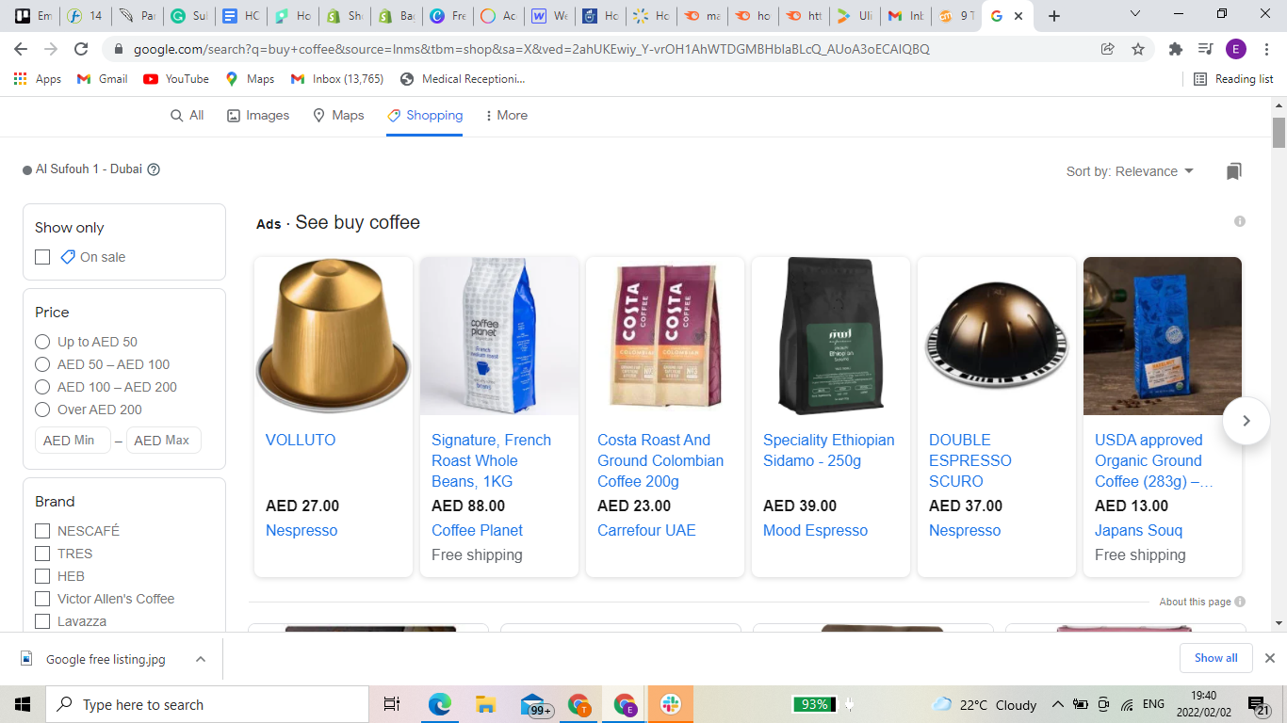Screen dimensions: 1287x723
Task: Open the Costa Roast And Ground Colombian Coffee link
Action: (x=660, y=460)
